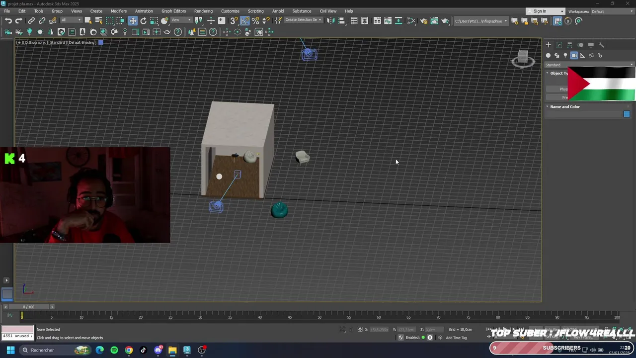
Task: Switch to the Hierarchy command panel tab
Action: [x=569, y=45]
